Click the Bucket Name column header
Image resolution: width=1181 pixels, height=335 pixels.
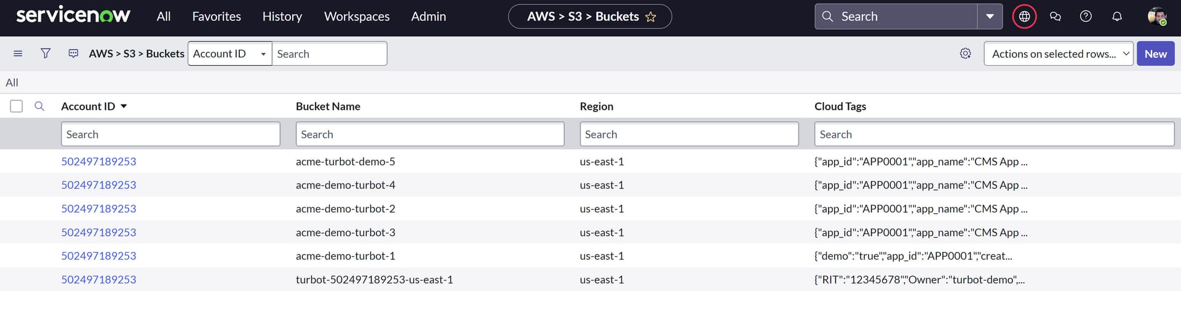[328, 106]
